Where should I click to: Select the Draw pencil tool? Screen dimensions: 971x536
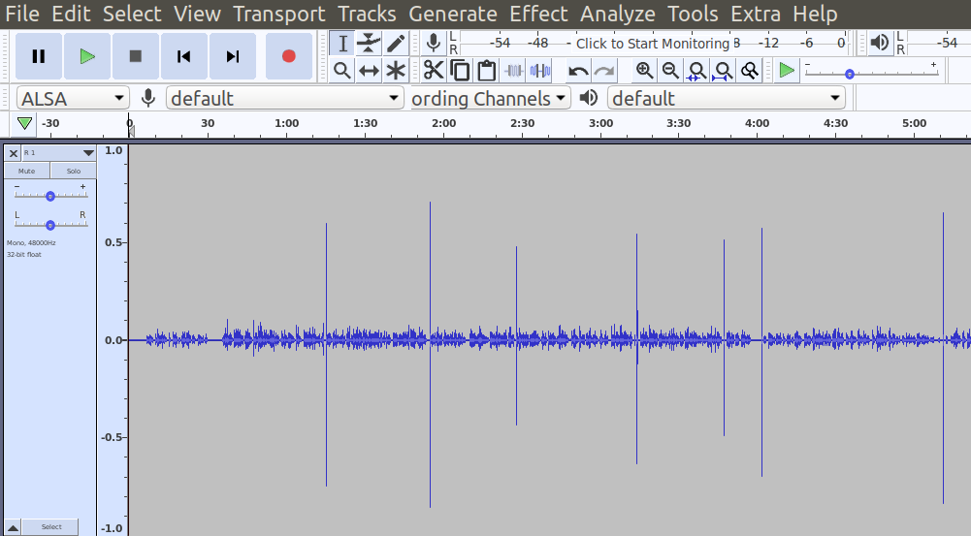396,44
